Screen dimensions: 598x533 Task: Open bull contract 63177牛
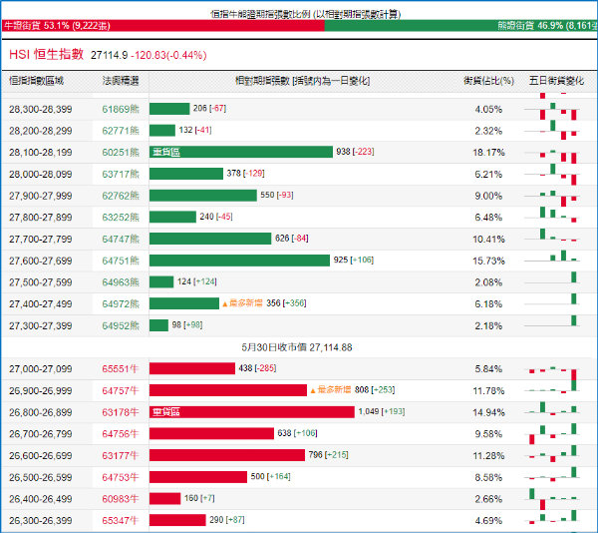coord(121,455)
